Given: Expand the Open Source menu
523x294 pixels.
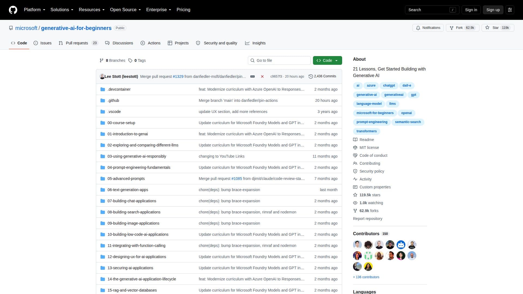Looking at the screenshot, I should (125, 10).
